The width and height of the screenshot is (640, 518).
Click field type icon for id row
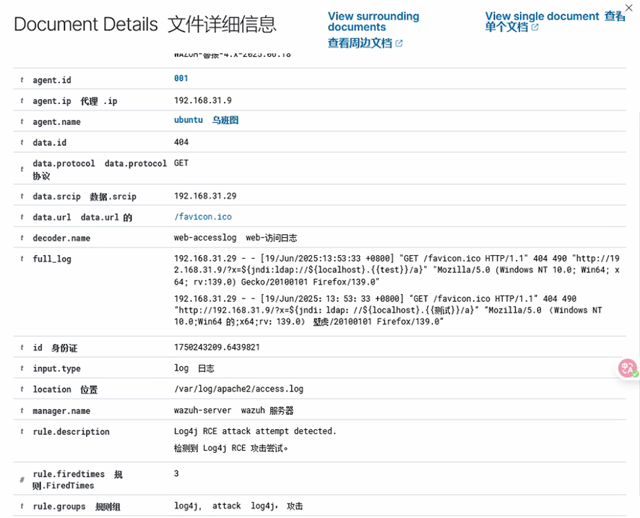(22, 348)
